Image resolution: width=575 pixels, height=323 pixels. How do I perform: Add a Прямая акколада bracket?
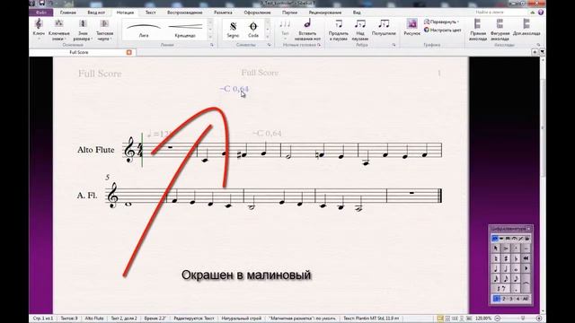pyautogui.click(x=478, y=30)
